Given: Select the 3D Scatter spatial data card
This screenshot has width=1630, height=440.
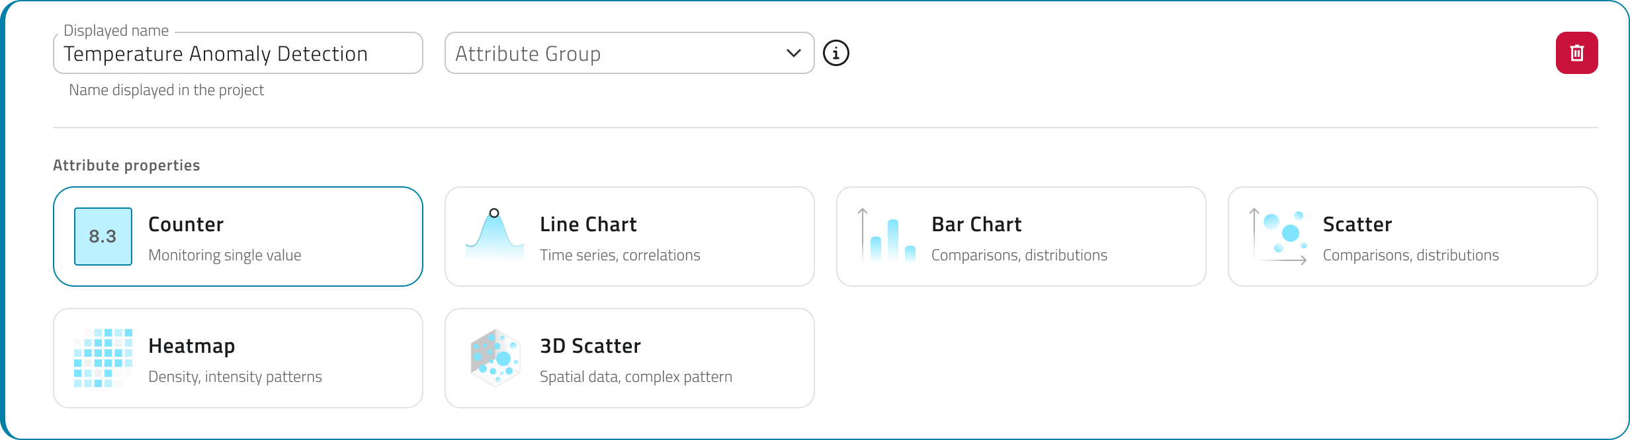Looking at the screenshot, I should [x=629, y=357].
